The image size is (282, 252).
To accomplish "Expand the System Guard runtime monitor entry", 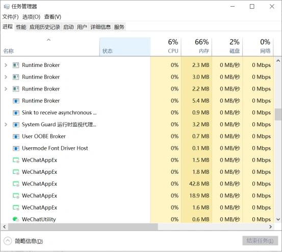I will click(6, 124).
